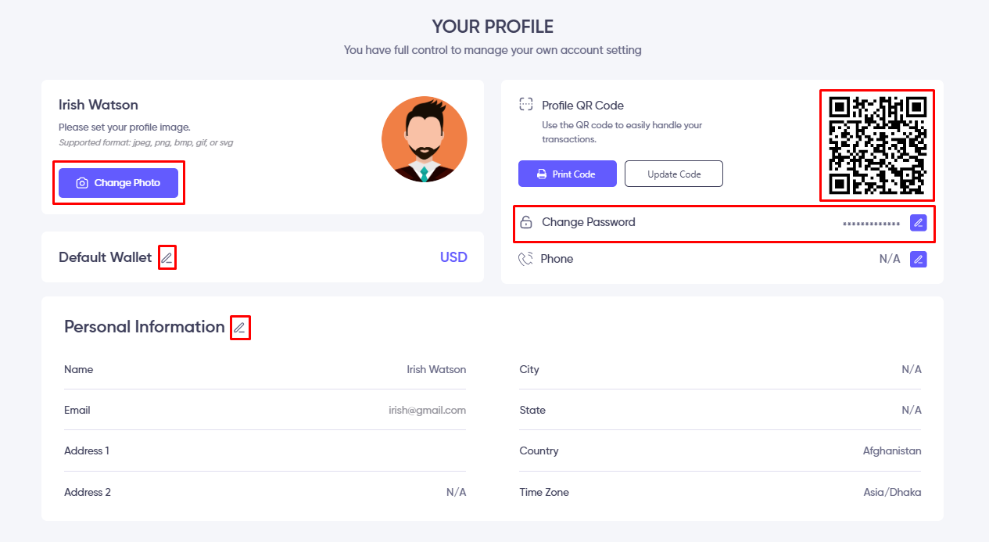Screen dimensions: 989x542
Task: Click the profile QR code image
Action: pyautogui.click(x=877, y=145)
